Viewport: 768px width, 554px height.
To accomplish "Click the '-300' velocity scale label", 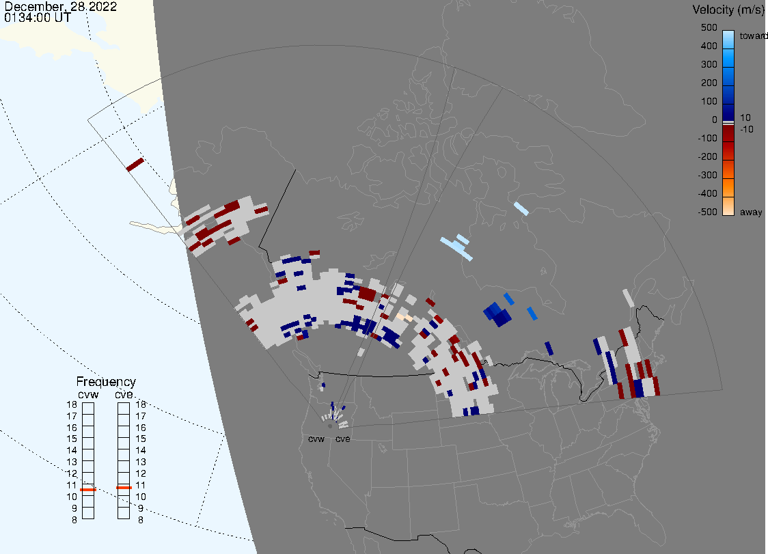I will tap(707, 176).
